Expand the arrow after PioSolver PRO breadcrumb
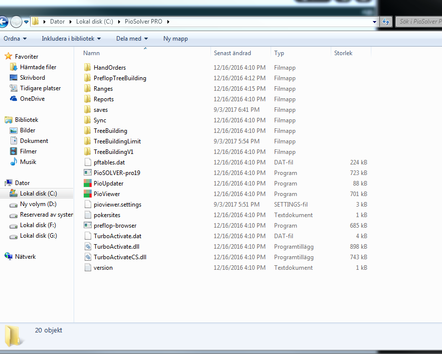The image size is (442, 354). tap(168, 22)
